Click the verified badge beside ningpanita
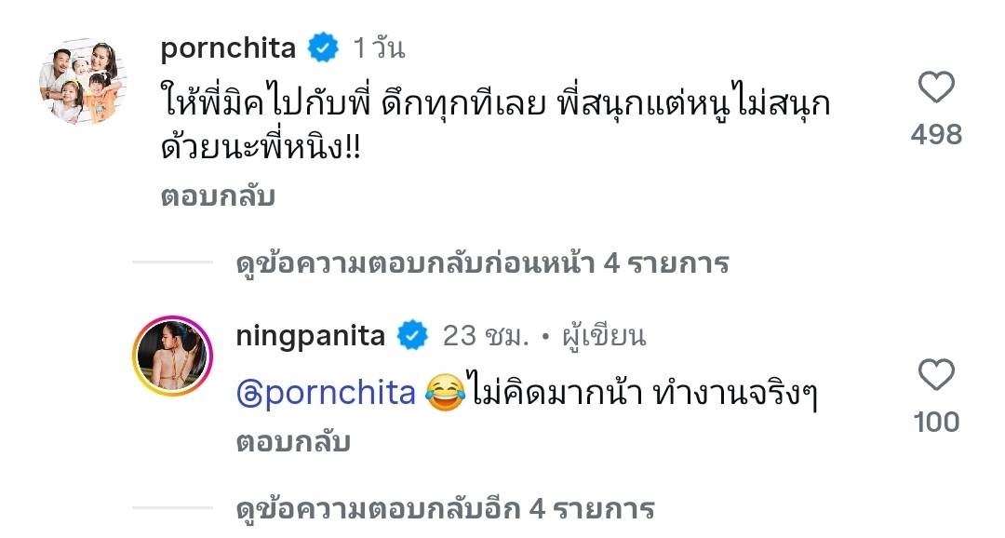The width and height of the screenshot is (1005, 538). coord(413,335)
